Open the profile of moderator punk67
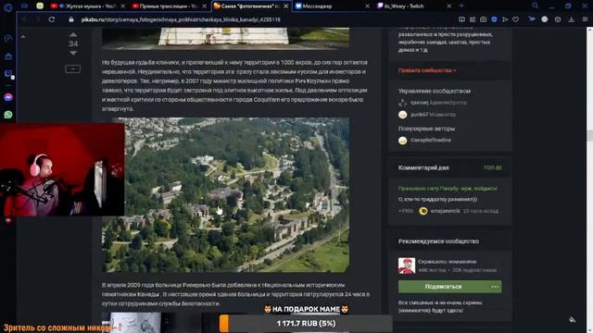The height and width of the screenshot is (333, 593). click(420, 115)
